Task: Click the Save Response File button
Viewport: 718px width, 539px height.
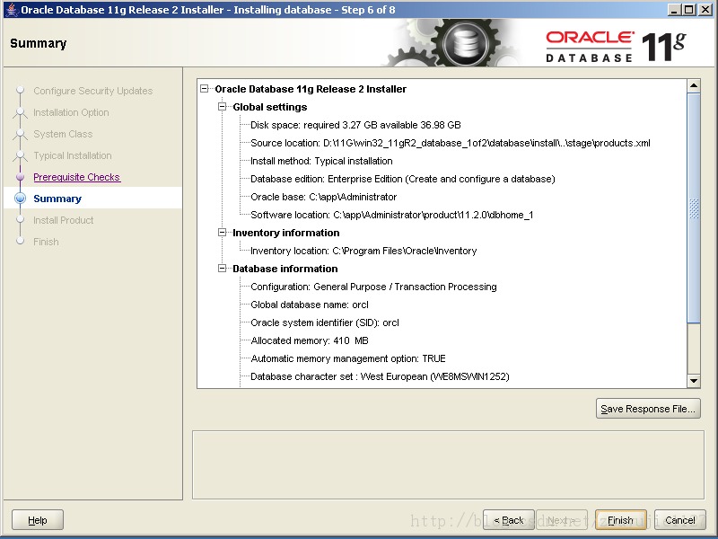Action: coord(647,409)
